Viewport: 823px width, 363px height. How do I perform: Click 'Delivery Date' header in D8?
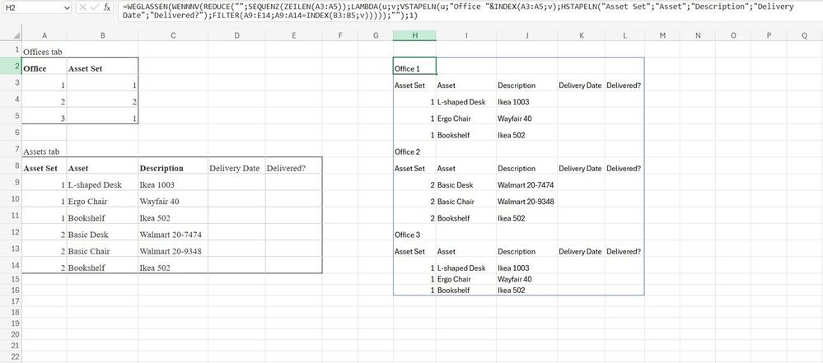(x=236, y=165)
